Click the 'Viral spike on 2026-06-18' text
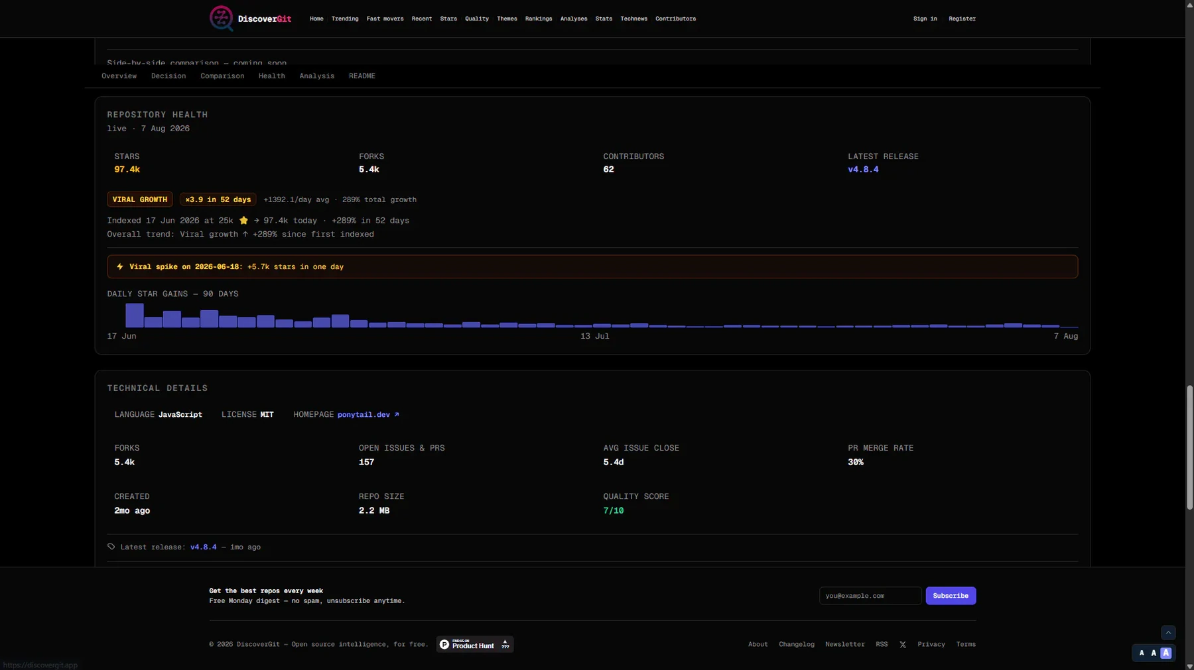Image resolution: width=1194 pixels, height=670 pixels. (184, 266)
